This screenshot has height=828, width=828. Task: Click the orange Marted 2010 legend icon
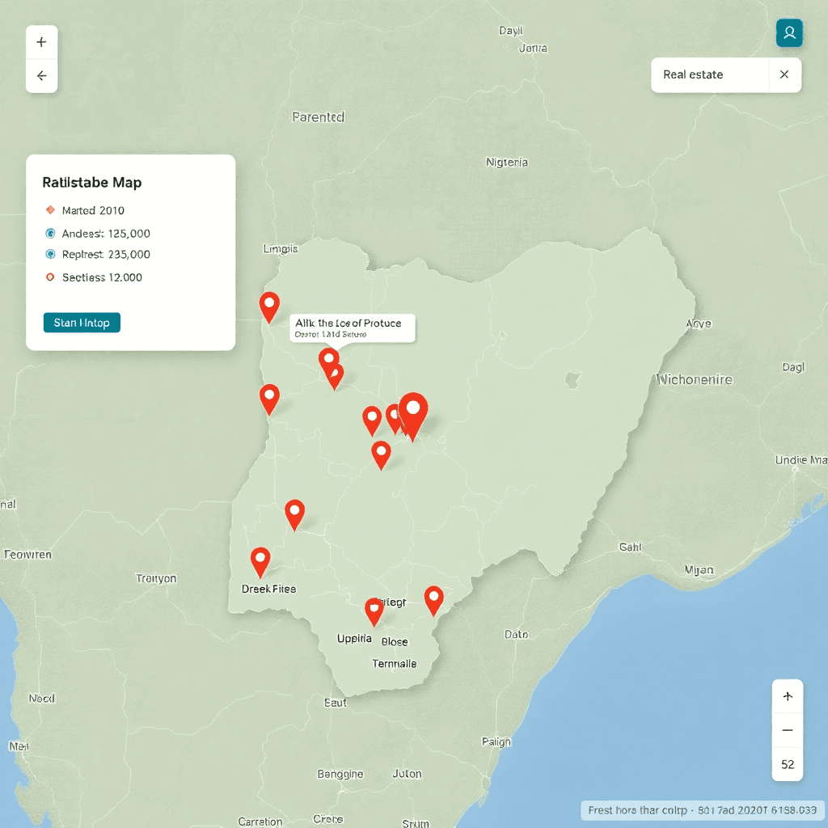tap(50, 209)
